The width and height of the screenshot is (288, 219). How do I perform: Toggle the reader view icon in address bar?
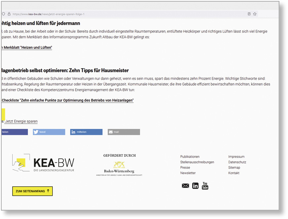[x=249, y=14]
